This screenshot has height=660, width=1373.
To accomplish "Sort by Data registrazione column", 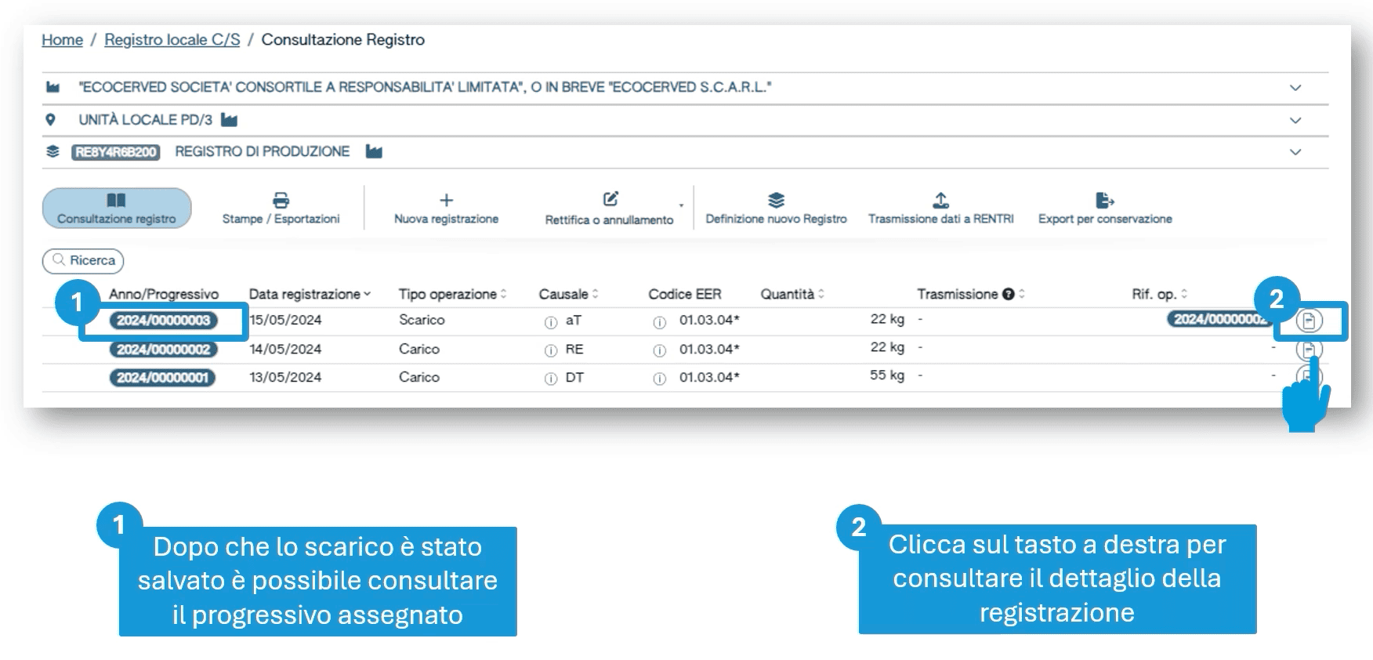I will [x=310, y=294].
